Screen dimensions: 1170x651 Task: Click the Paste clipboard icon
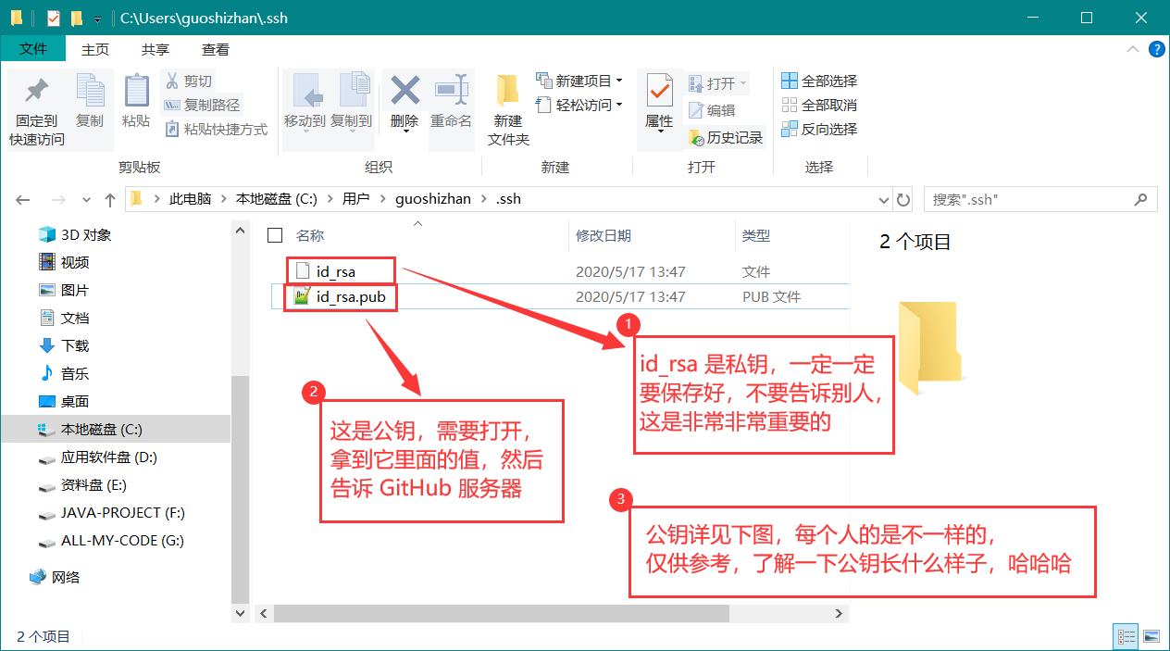[136, 92]
